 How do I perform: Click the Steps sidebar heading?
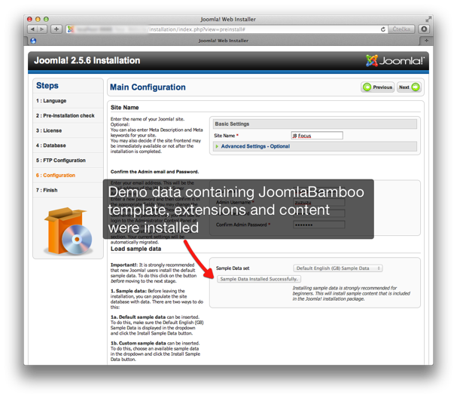[47, 85]
